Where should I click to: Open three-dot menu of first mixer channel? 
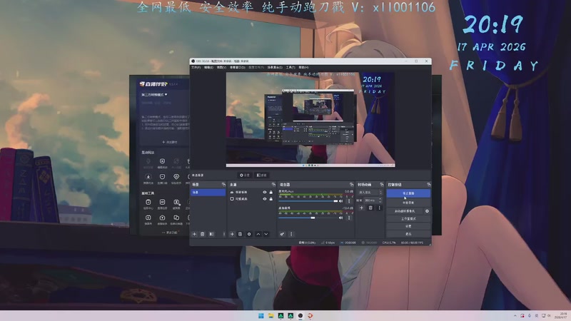(x=349, y=201)
